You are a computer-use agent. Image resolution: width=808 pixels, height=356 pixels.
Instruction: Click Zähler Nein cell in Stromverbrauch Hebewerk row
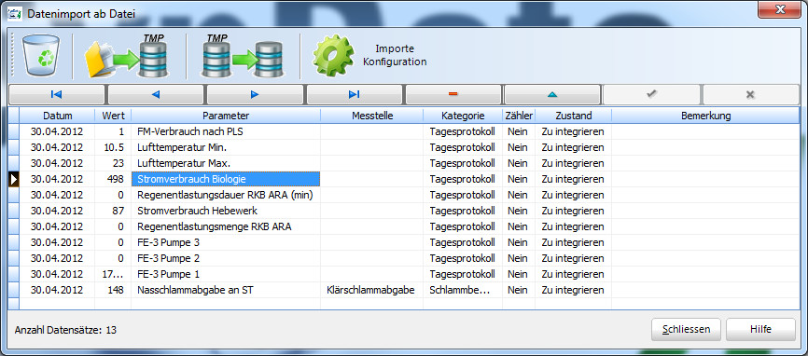pyautogui.click(x=519, y=211)
